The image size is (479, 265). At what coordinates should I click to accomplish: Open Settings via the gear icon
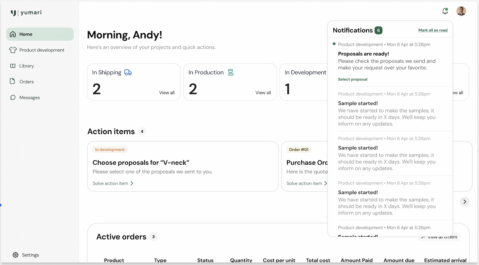[x=15, y=255]
